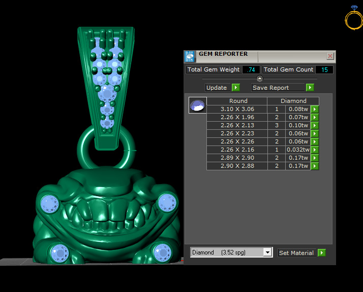The width and height of the screenshot is (363, 292).
Task: Select the frog's upper left eye gem
Action: (49, 204)
